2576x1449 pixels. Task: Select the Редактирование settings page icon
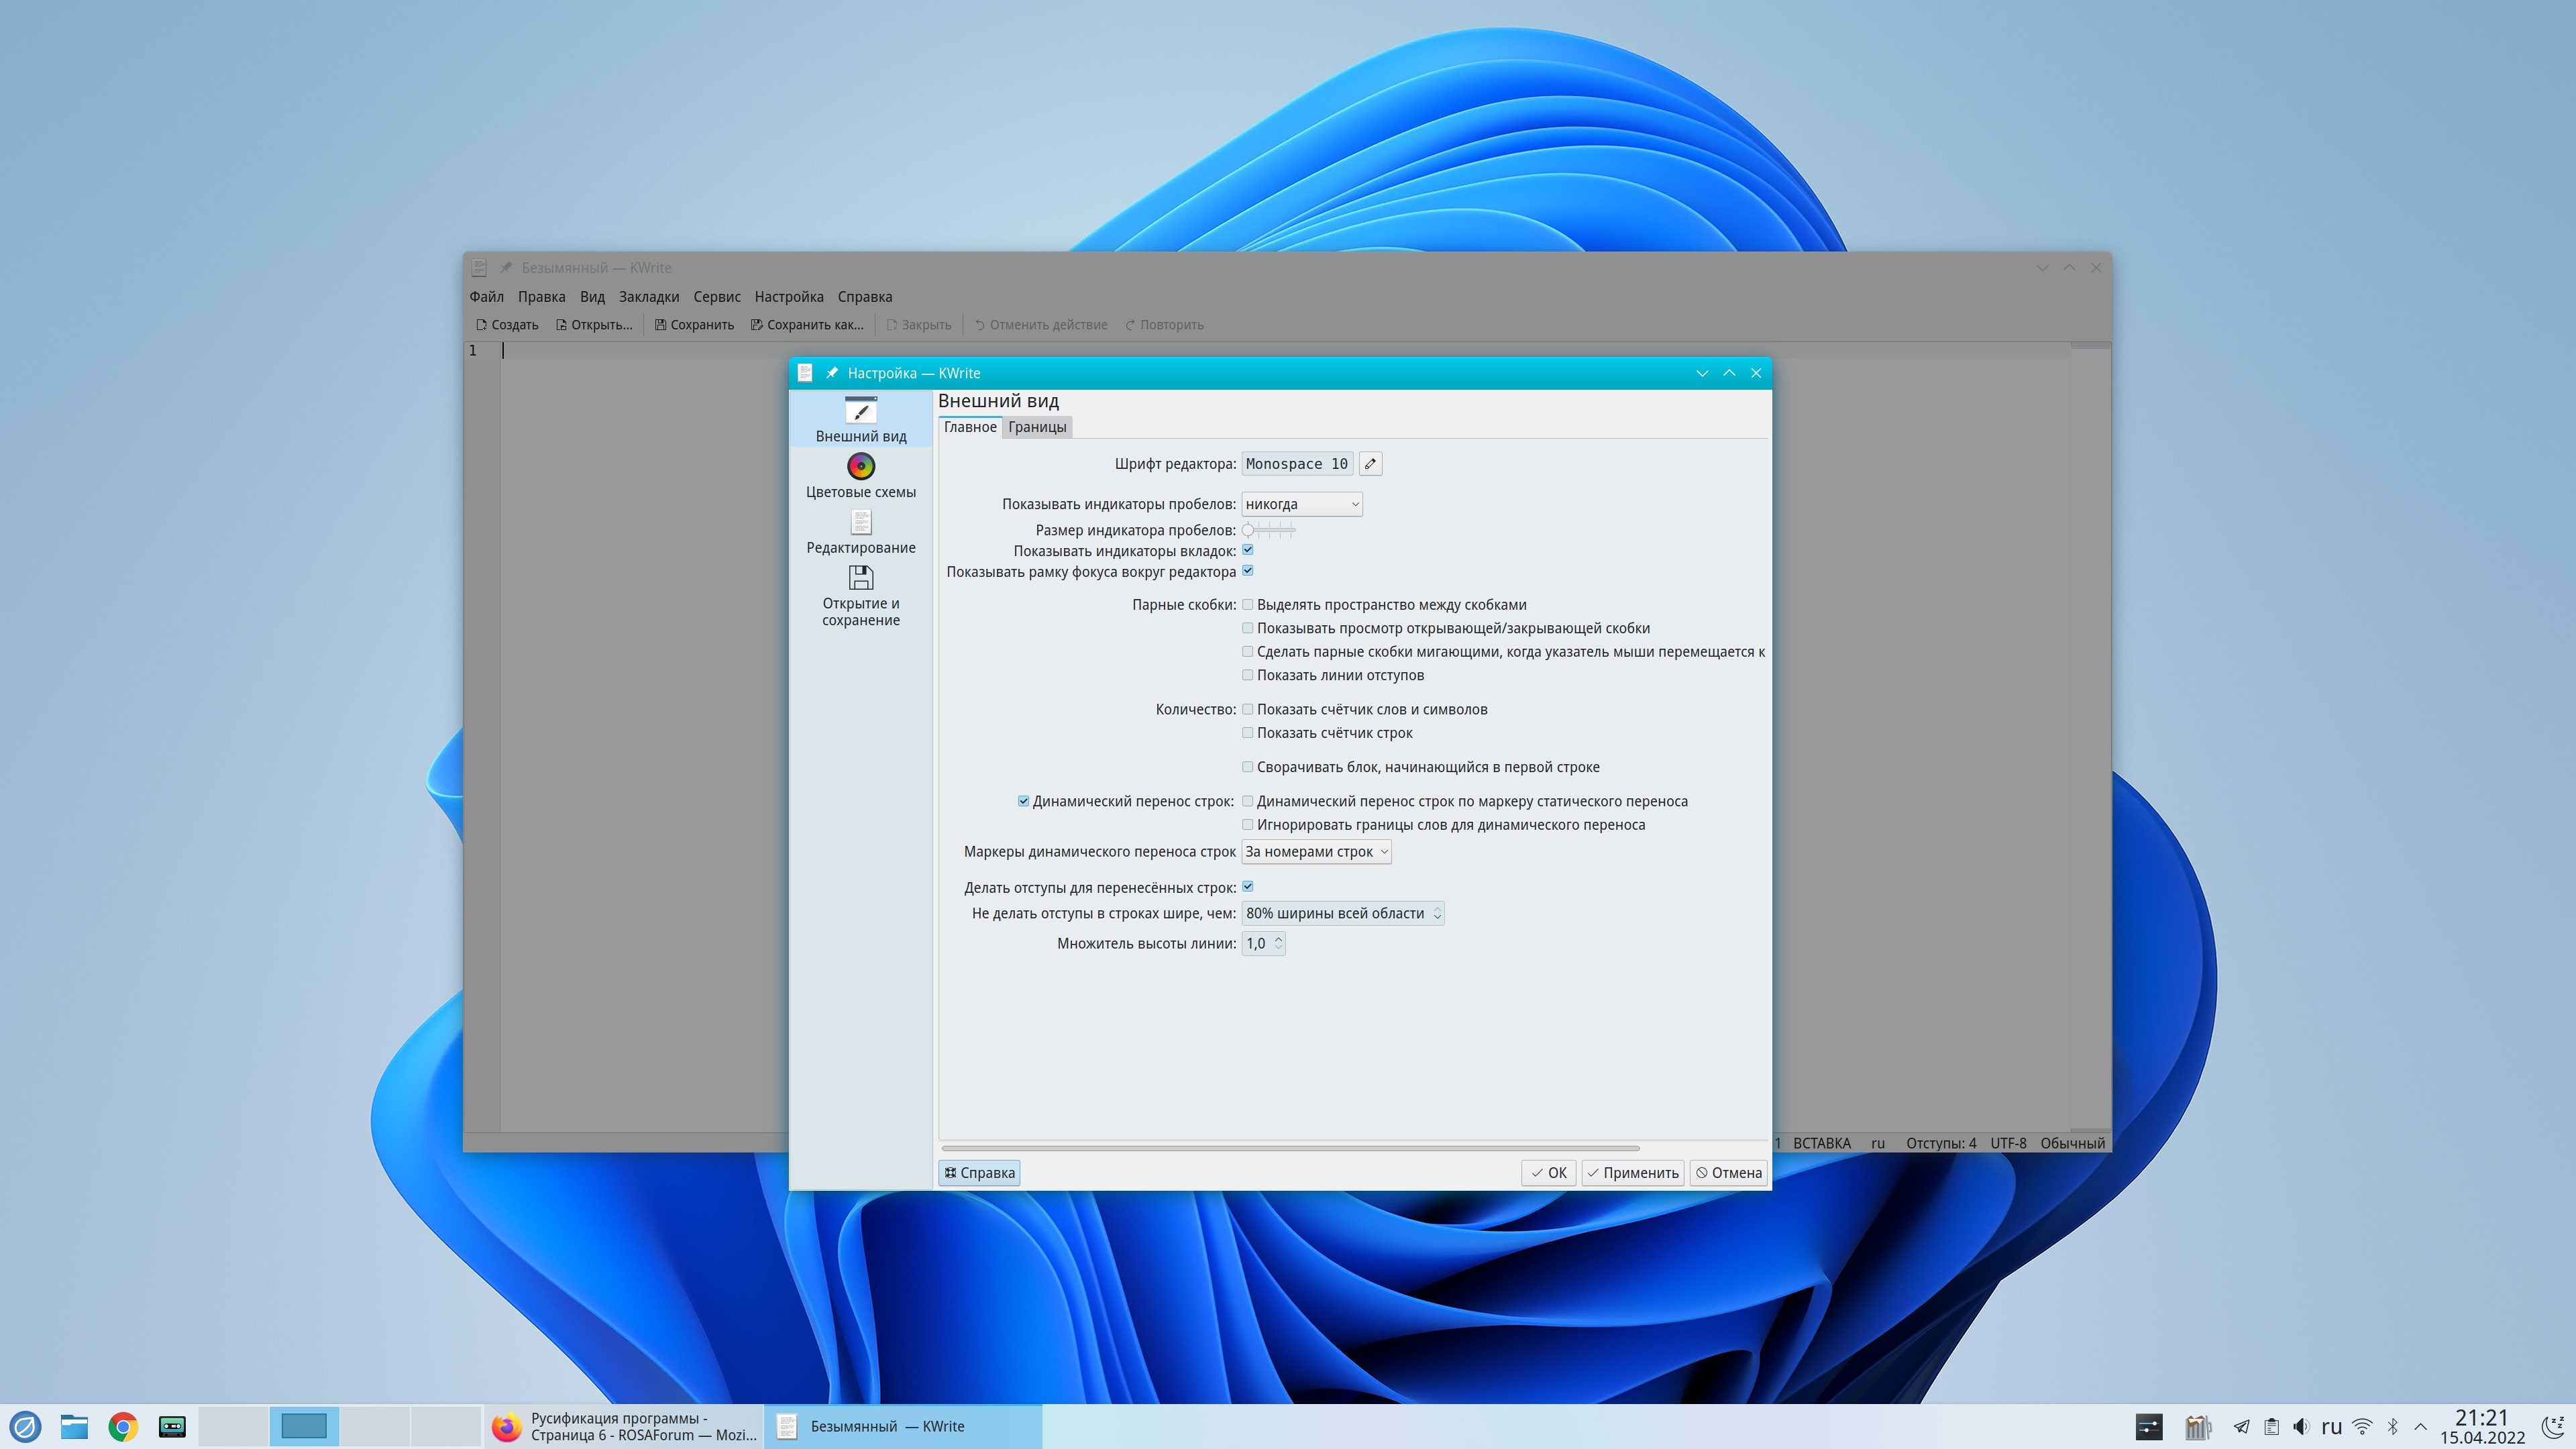860,531
